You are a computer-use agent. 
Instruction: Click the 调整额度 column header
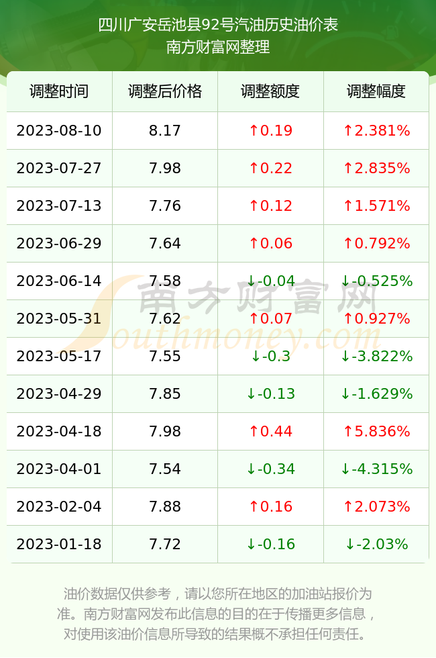pyautogui.click(x=270, y=91)
